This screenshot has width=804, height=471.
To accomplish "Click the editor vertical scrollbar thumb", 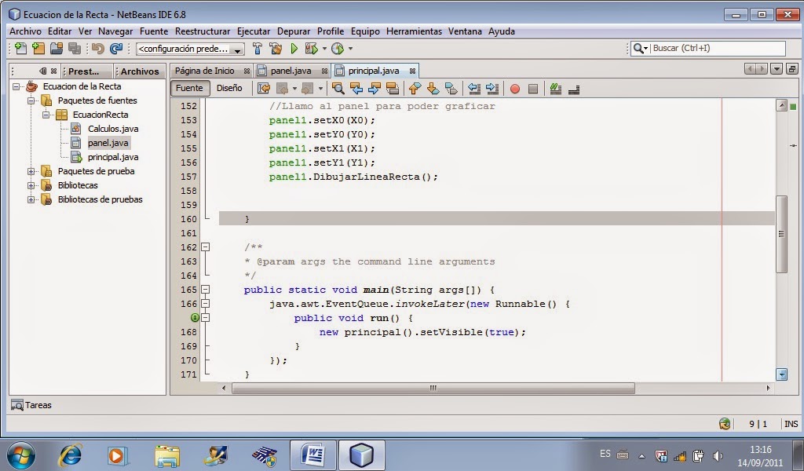I will tap(781, 234).
